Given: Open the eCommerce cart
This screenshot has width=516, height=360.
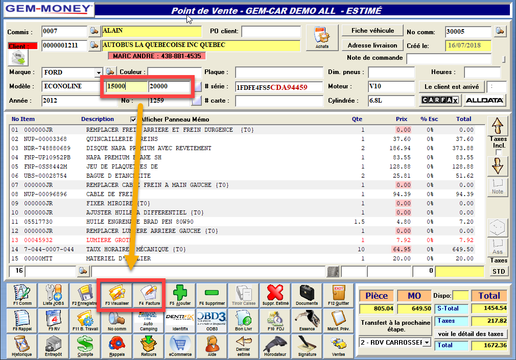Looking at the screenshot, I should pyautogui.click(x=180, y=346).
